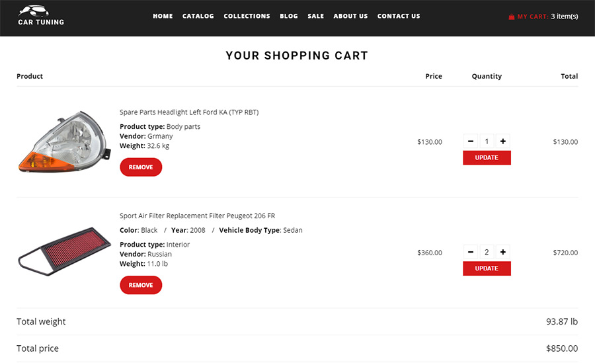
Task: Remove the Ford KA headlight from cart
Action: pos(141,167)
